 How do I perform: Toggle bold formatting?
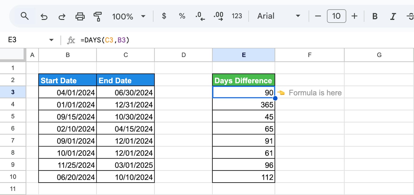375,16
